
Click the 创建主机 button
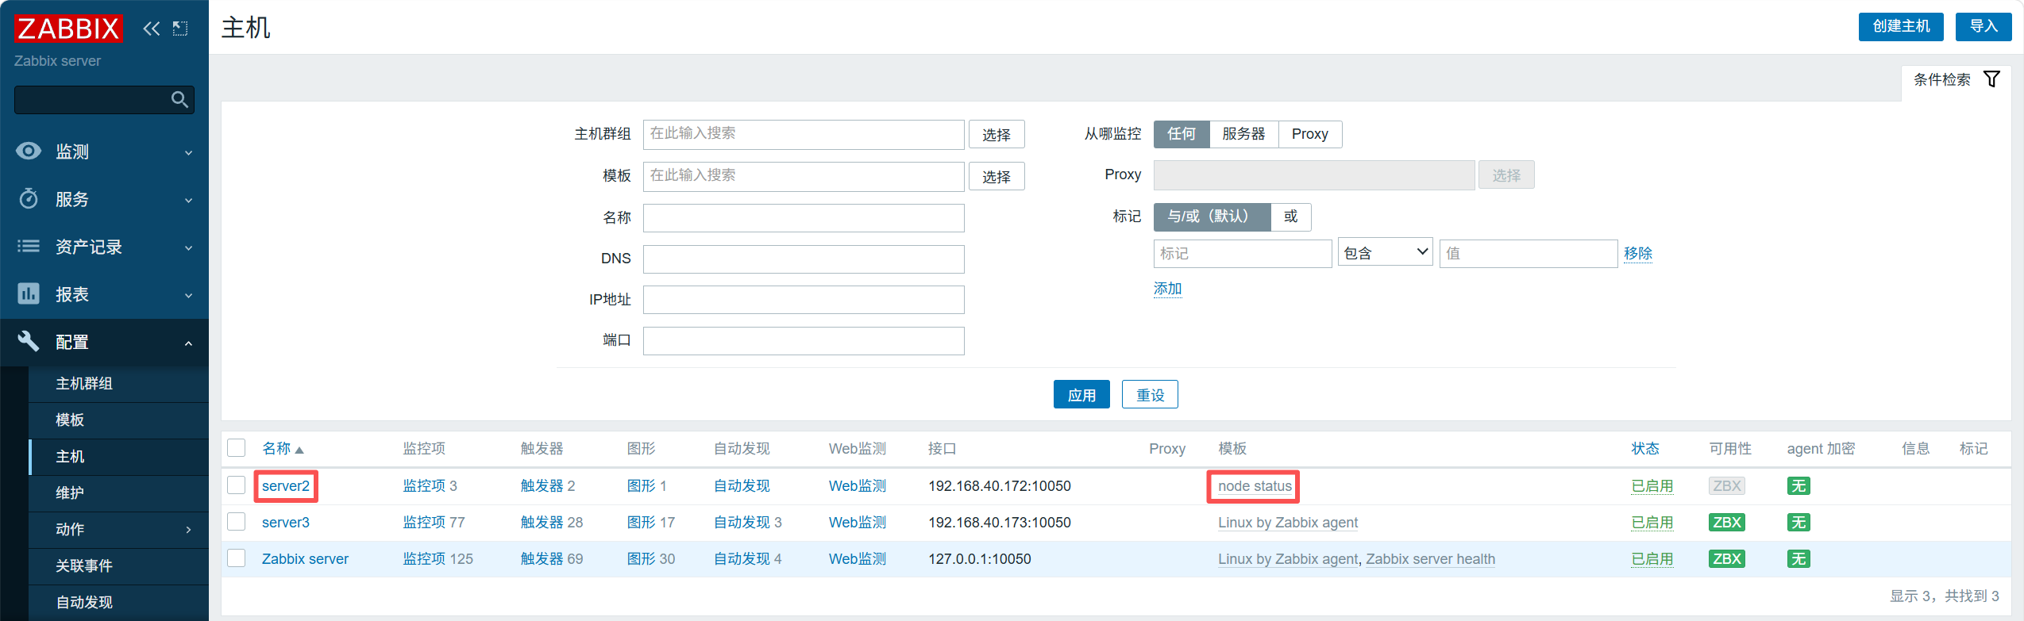(x=1901, y=26)
